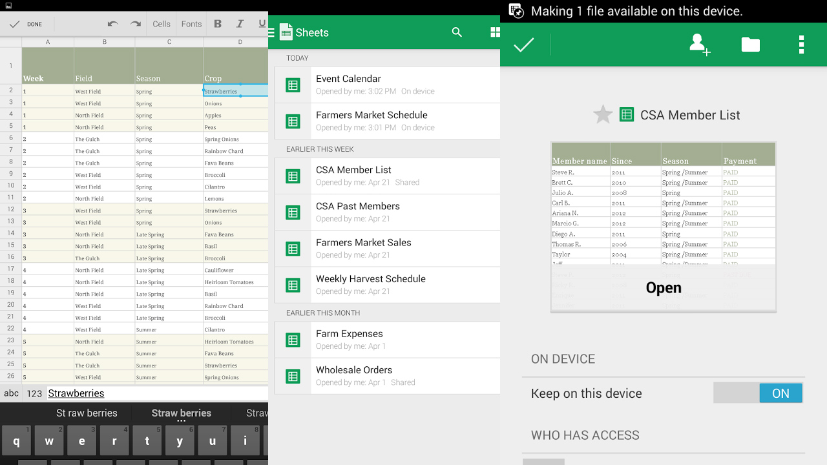
Task: Open the Weekly Harvest Schedule spreadsheet
Action: point(388,285)
